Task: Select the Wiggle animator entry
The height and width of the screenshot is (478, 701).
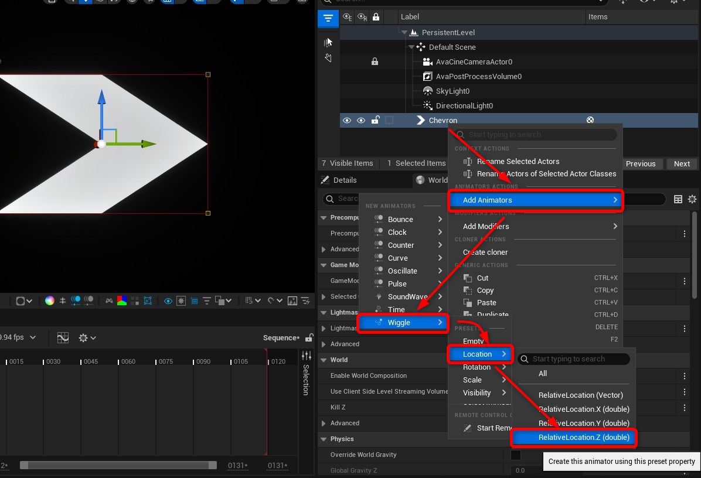Action: pyautogui.click(x=403, y=322)
